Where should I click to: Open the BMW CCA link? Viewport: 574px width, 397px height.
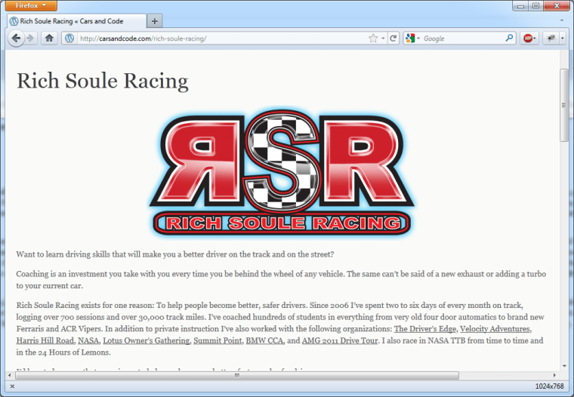(264, 340)
